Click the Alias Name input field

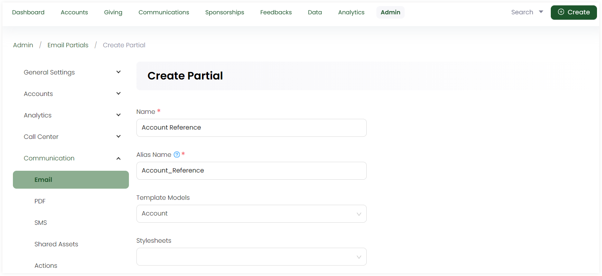tap(251, 171)
